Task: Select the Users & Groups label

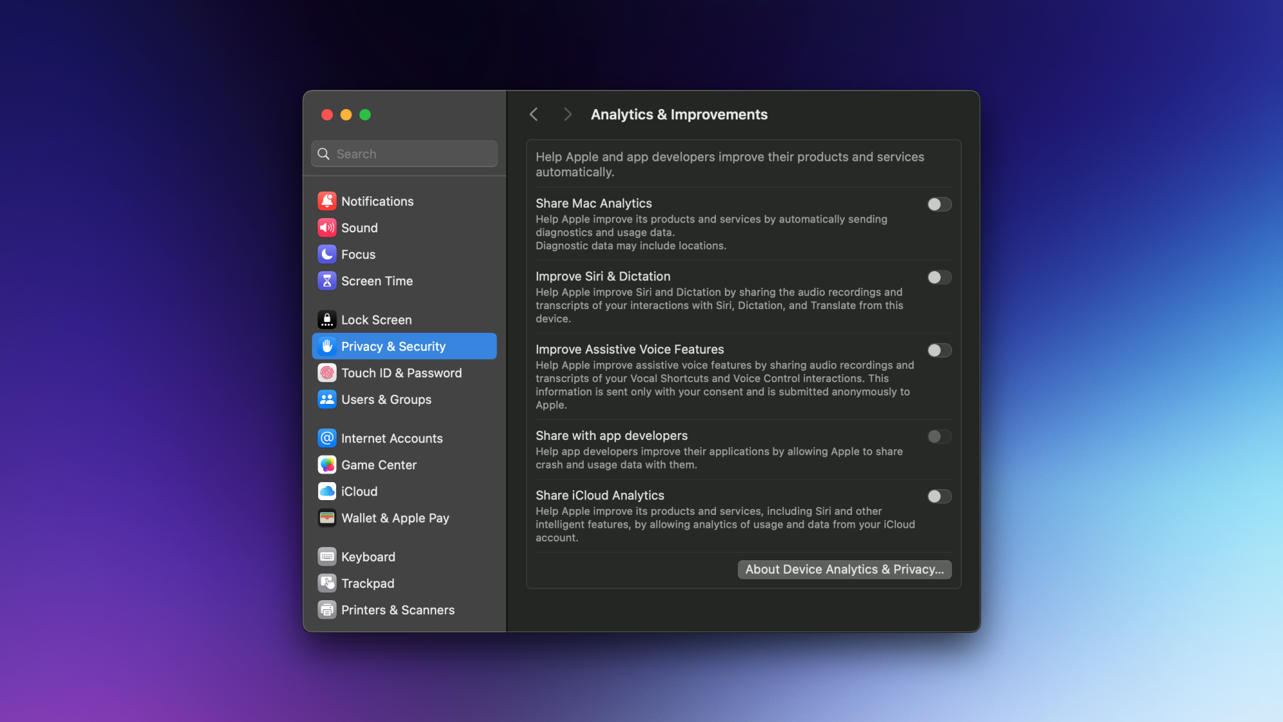Action: (386, 399)
